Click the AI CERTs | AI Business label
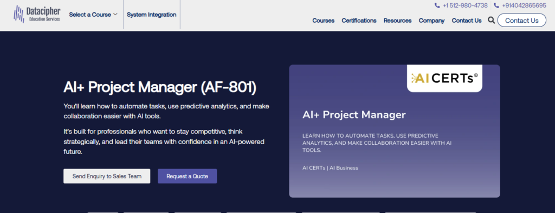The height and width of the screenshot is (213, 555). click(330, 168)
